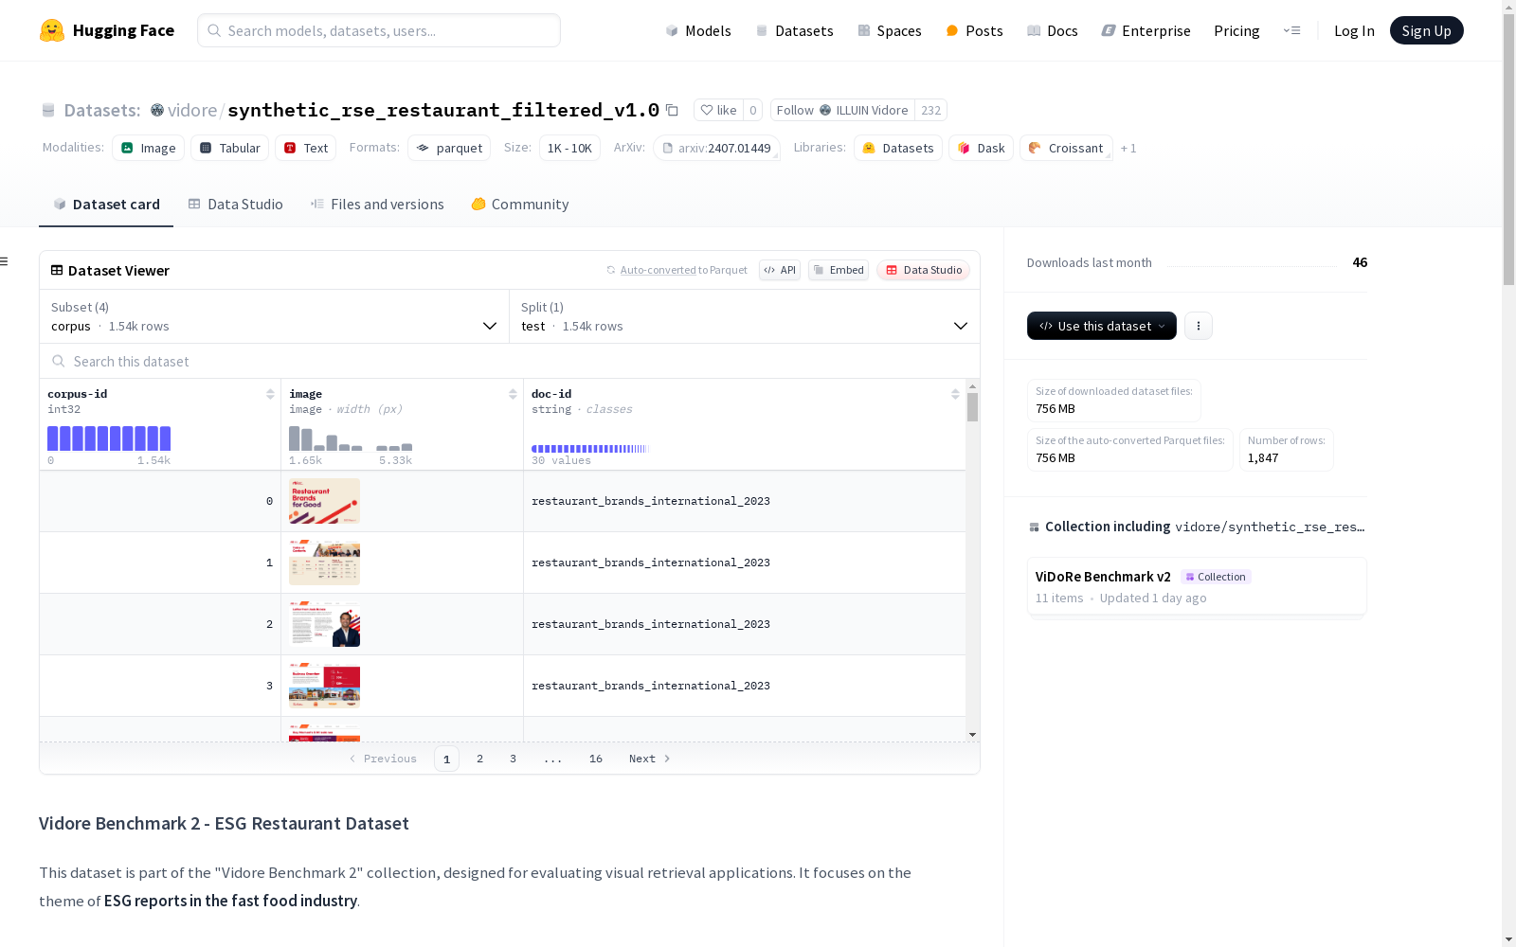Click the 1K - 10K size tag
The width and height of the screenshot is (1516, 947).
point(569,148)
